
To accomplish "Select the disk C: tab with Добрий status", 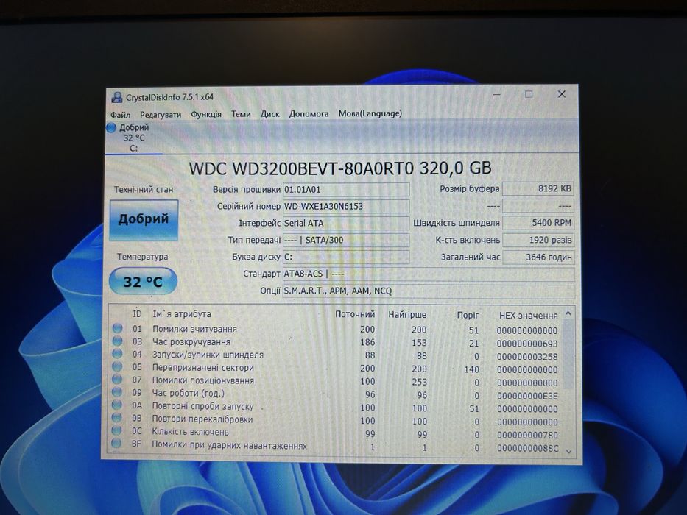I will [x=133, y=138].
